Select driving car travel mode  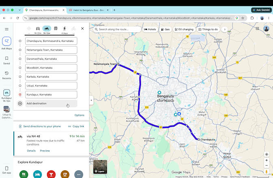pyautogui.click(x=38, y=29)
